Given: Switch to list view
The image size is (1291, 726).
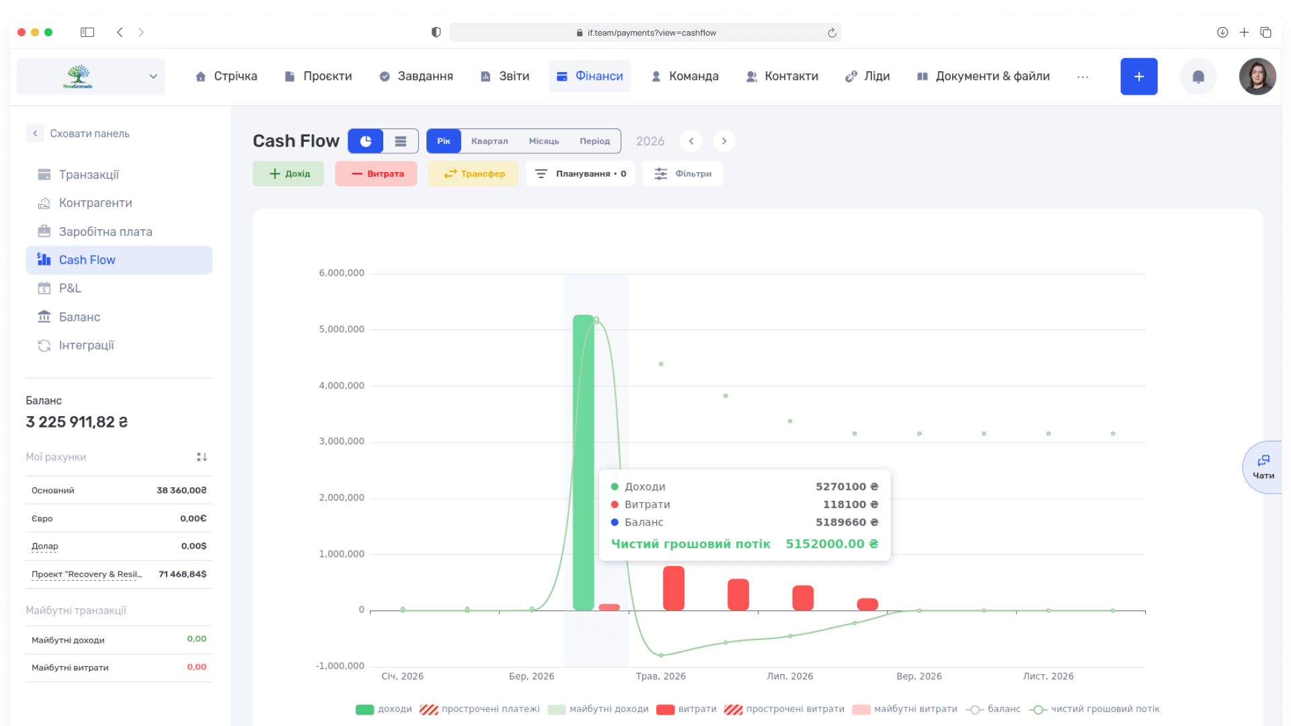Looking at the screenshot, I should coord(401,141).
